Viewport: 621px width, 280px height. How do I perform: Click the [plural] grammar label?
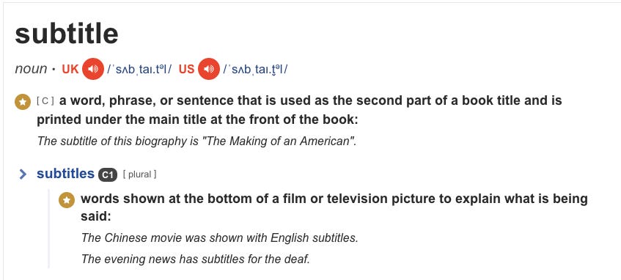click(139, 174)
